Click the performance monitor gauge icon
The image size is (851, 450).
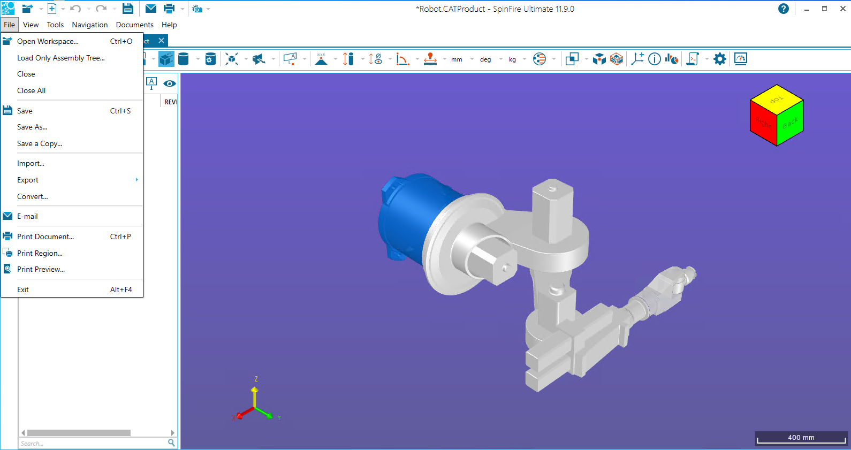(741, 59)
